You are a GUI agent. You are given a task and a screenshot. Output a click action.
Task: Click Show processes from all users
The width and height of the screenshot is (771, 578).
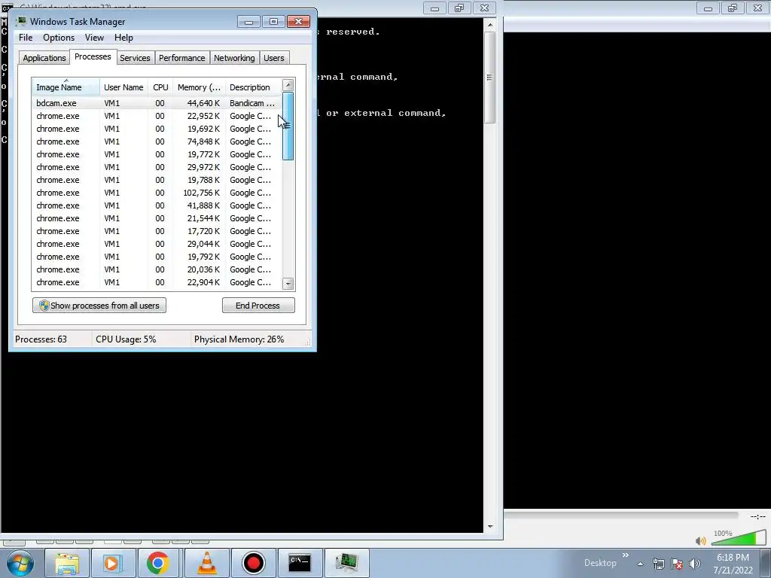point(99,306)
